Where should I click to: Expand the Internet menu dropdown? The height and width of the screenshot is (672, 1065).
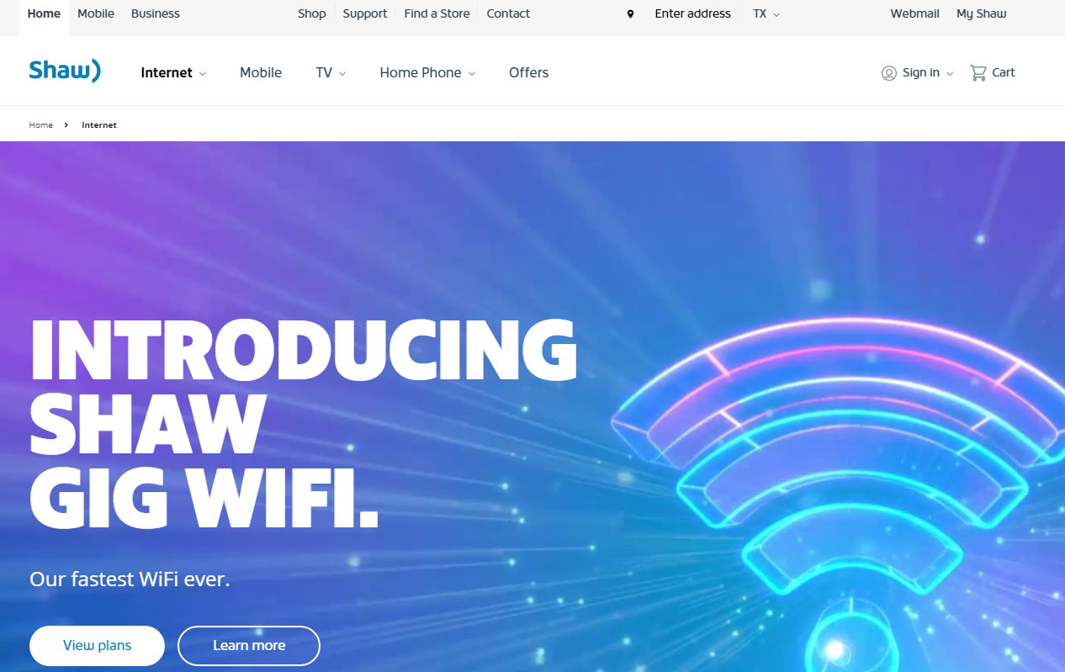203,74
